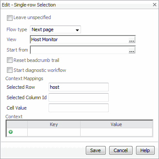Save the single-row selection settings
The image size is (159, 159).
(96, 150)
